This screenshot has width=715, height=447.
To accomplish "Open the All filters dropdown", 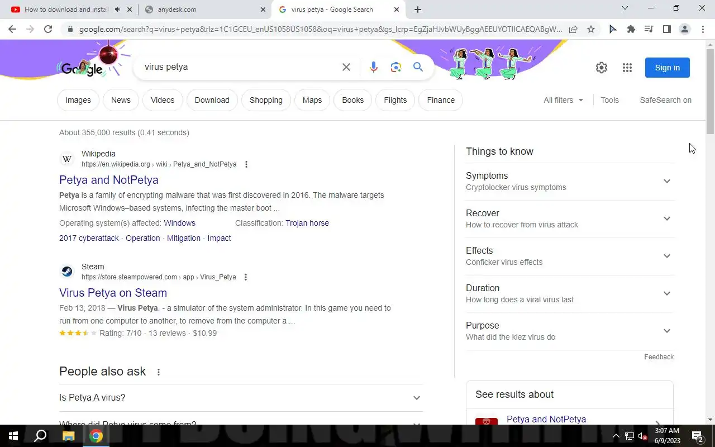I will tap(563, 100).
